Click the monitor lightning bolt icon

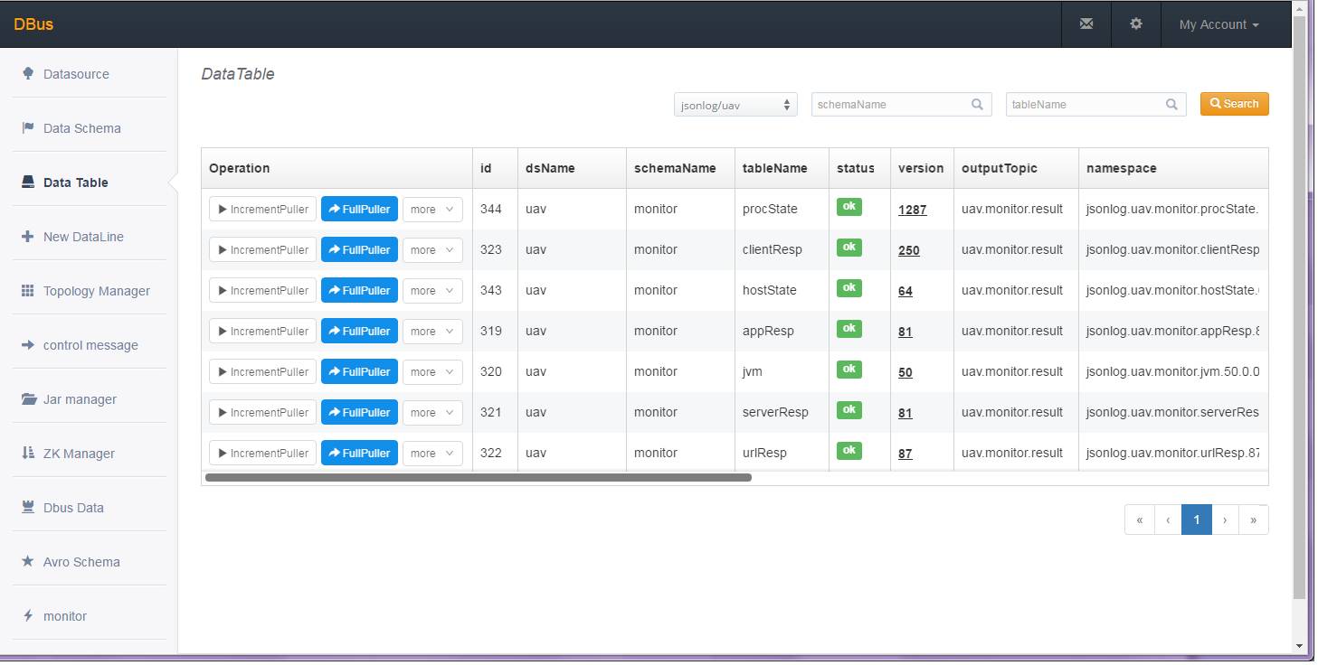click(28, 615)
